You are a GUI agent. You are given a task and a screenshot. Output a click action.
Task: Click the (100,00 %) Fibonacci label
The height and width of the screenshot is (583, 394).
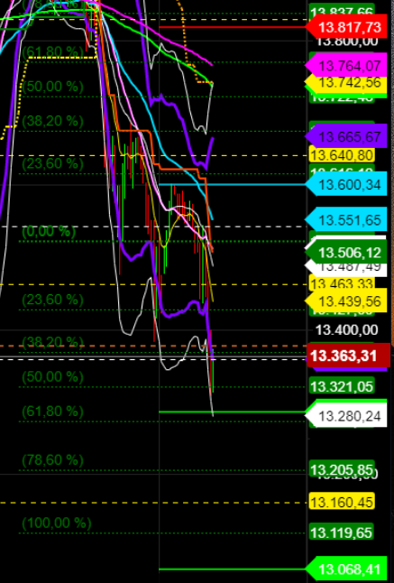57,523
